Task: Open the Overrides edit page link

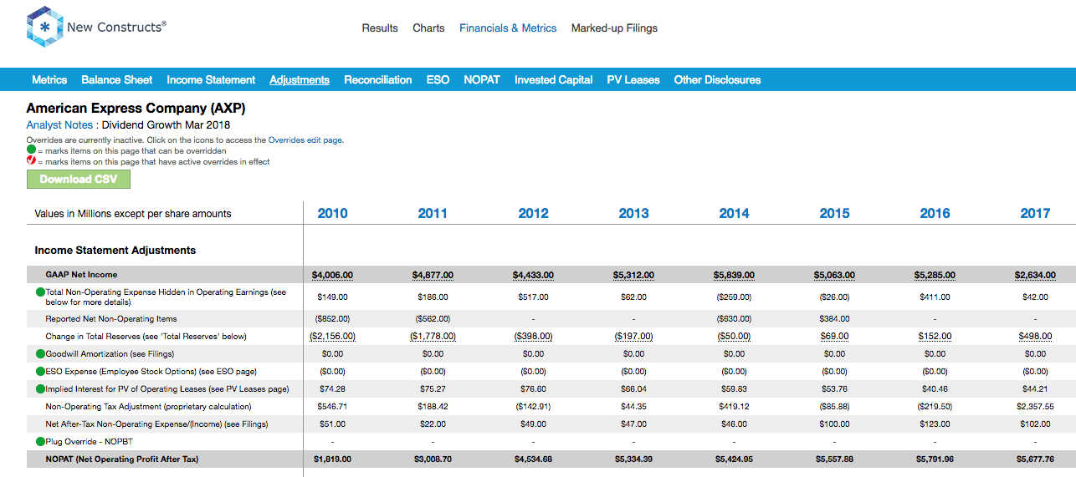Action: tap(305, 140)
